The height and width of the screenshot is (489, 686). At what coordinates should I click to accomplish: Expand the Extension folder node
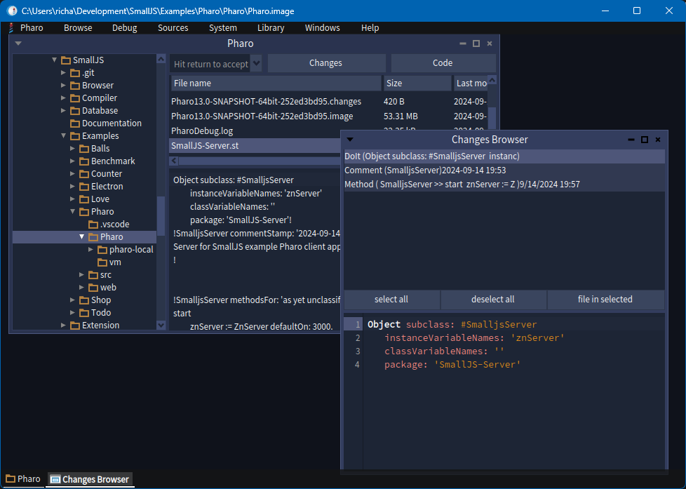63,326
